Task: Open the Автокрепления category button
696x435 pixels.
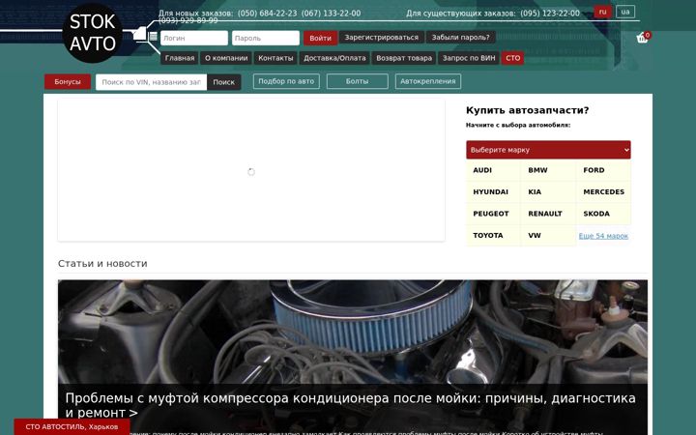Action: [x=428, y=81]
